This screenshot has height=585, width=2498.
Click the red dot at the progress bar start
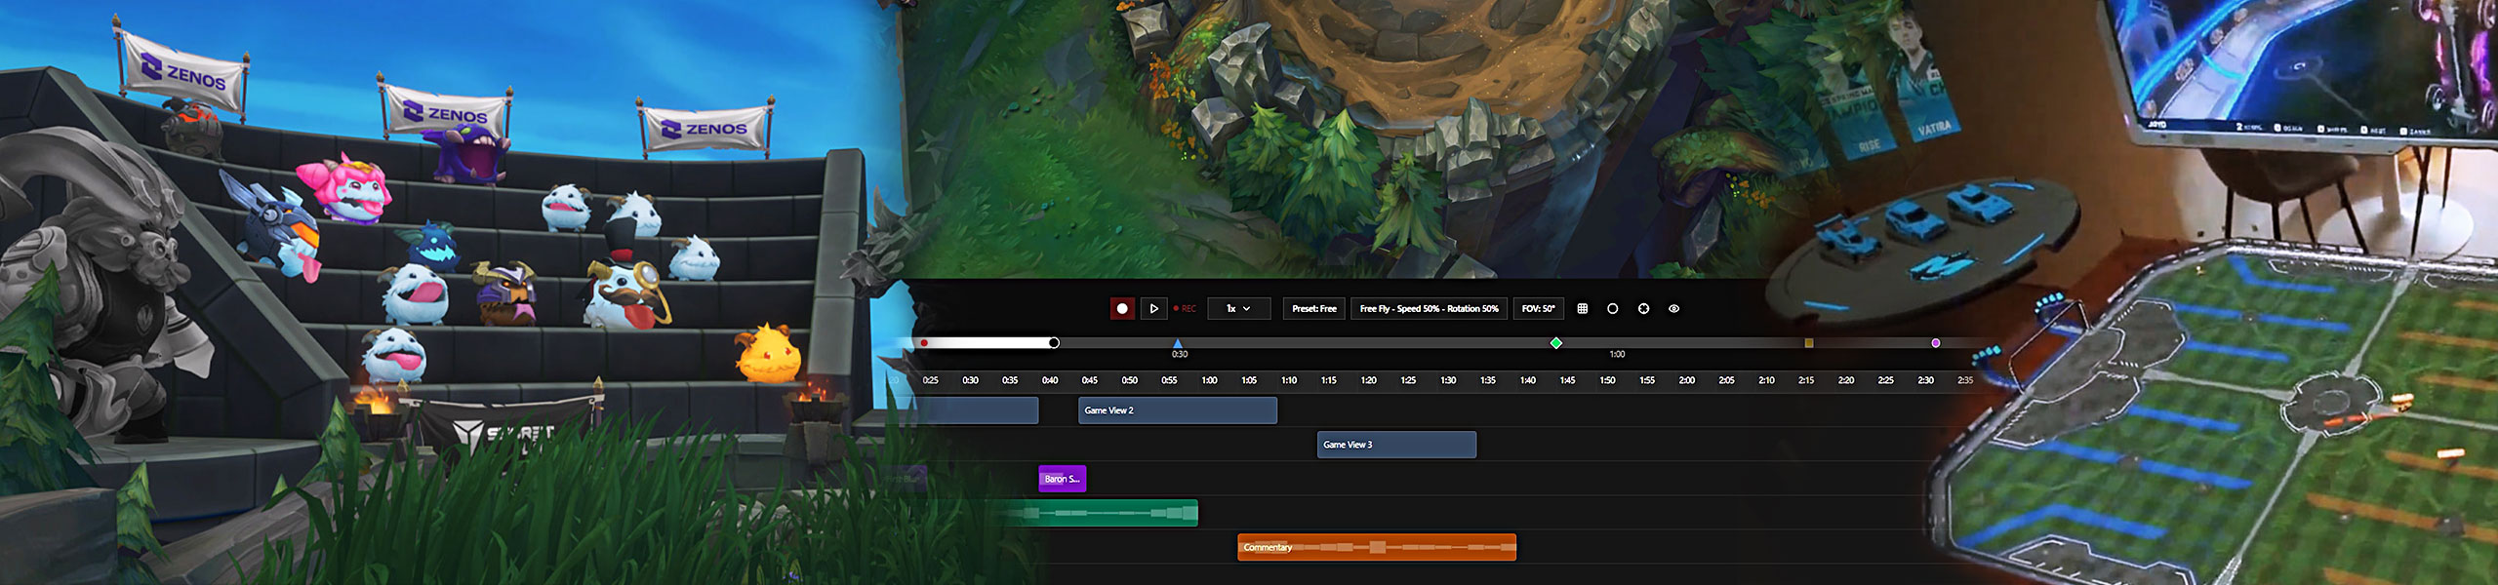click(x=924, y=343)
